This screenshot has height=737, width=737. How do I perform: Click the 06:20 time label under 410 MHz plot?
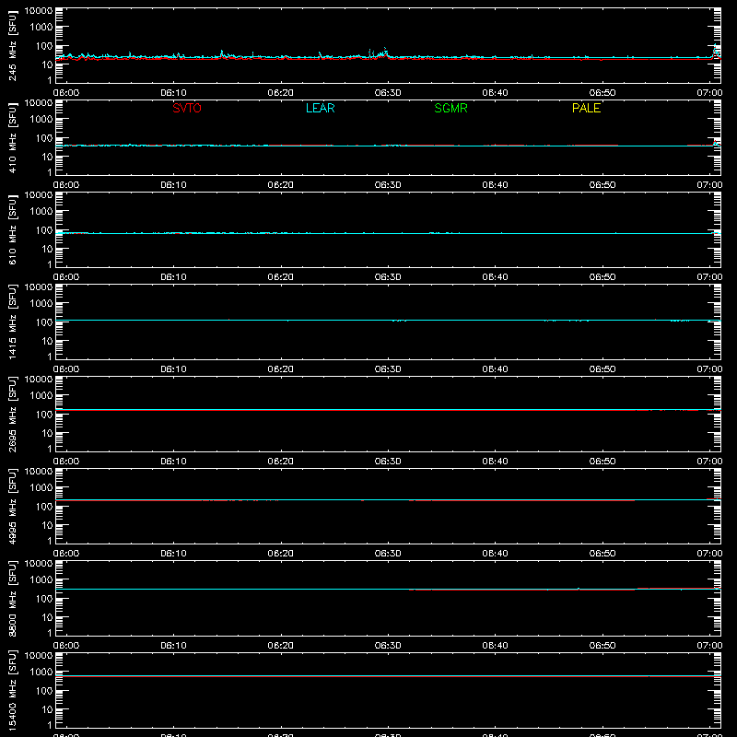pyautogui.click(x=281, y=185)
